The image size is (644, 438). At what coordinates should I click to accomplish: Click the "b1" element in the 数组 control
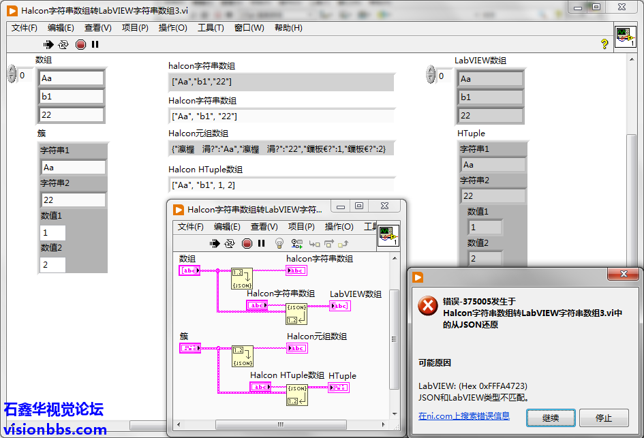coord(72,97)
